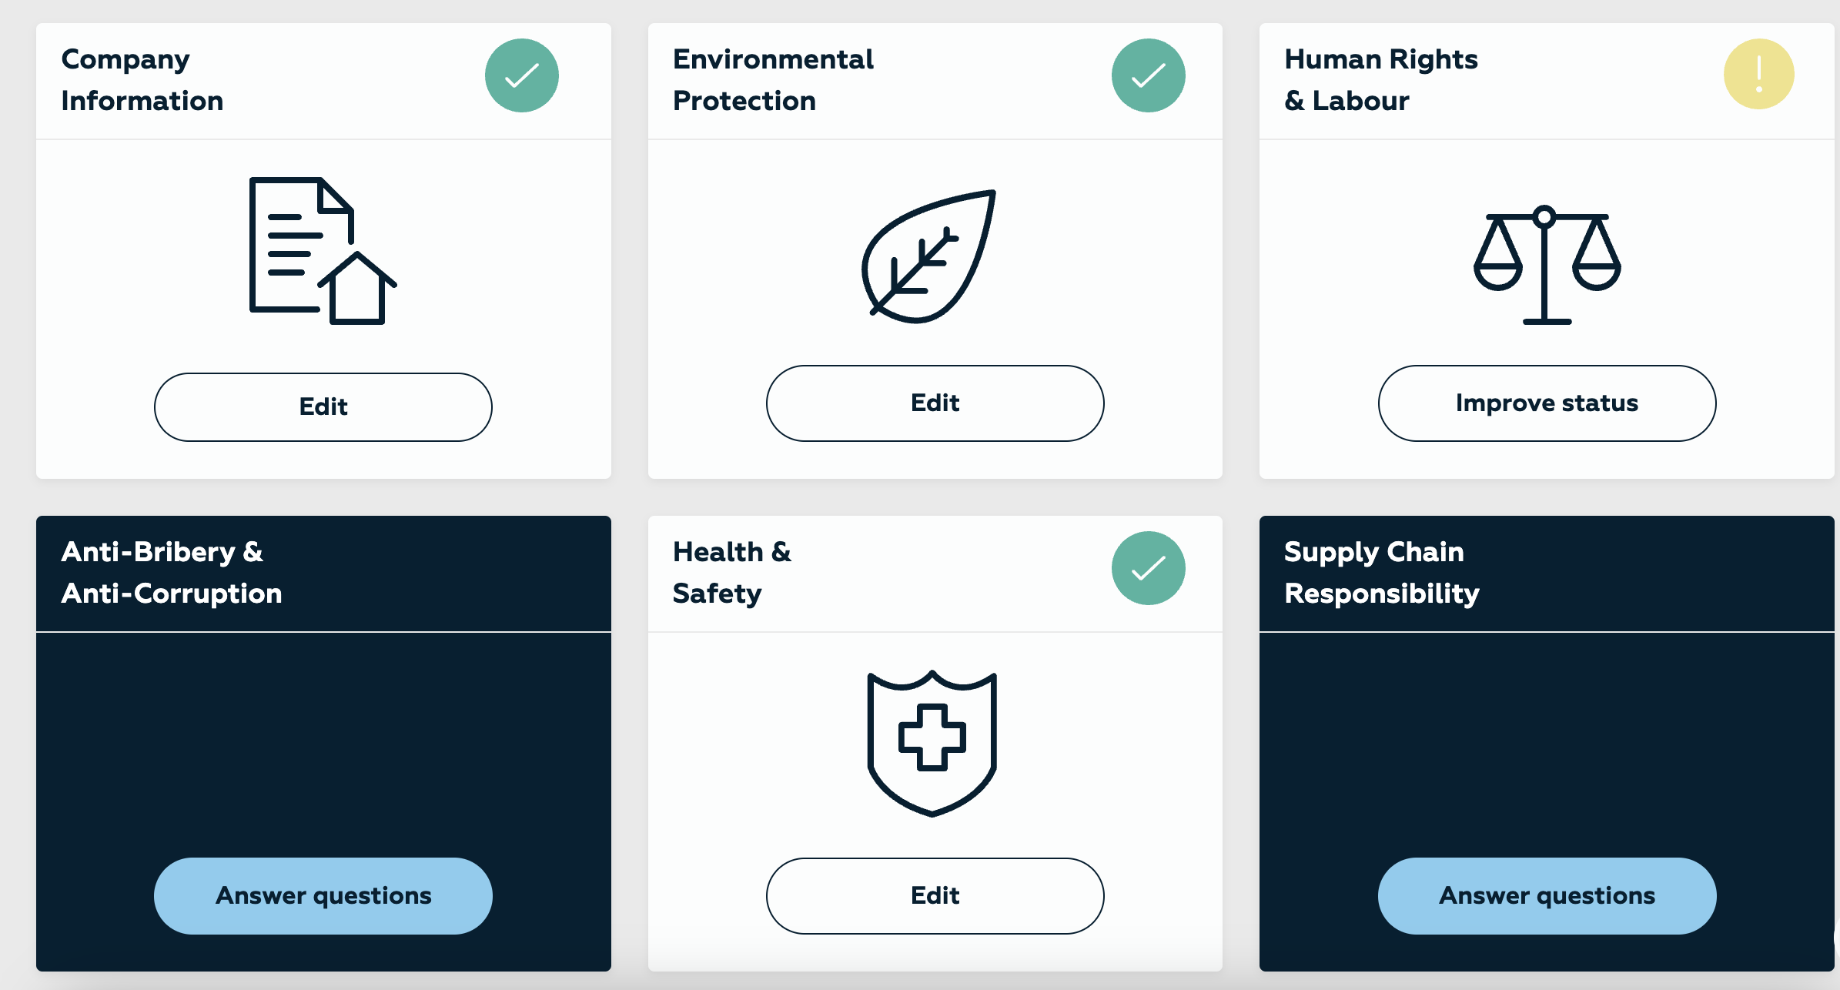Click the yellow warning badge on Human Rights

[1758, 74]
